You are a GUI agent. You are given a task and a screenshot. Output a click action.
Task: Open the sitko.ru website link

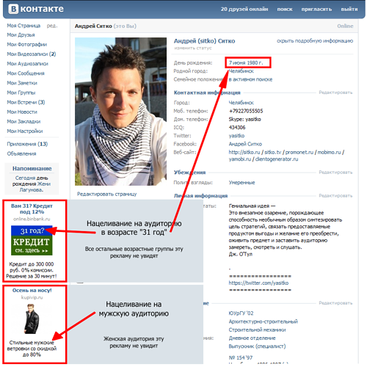tap(244, 152)
